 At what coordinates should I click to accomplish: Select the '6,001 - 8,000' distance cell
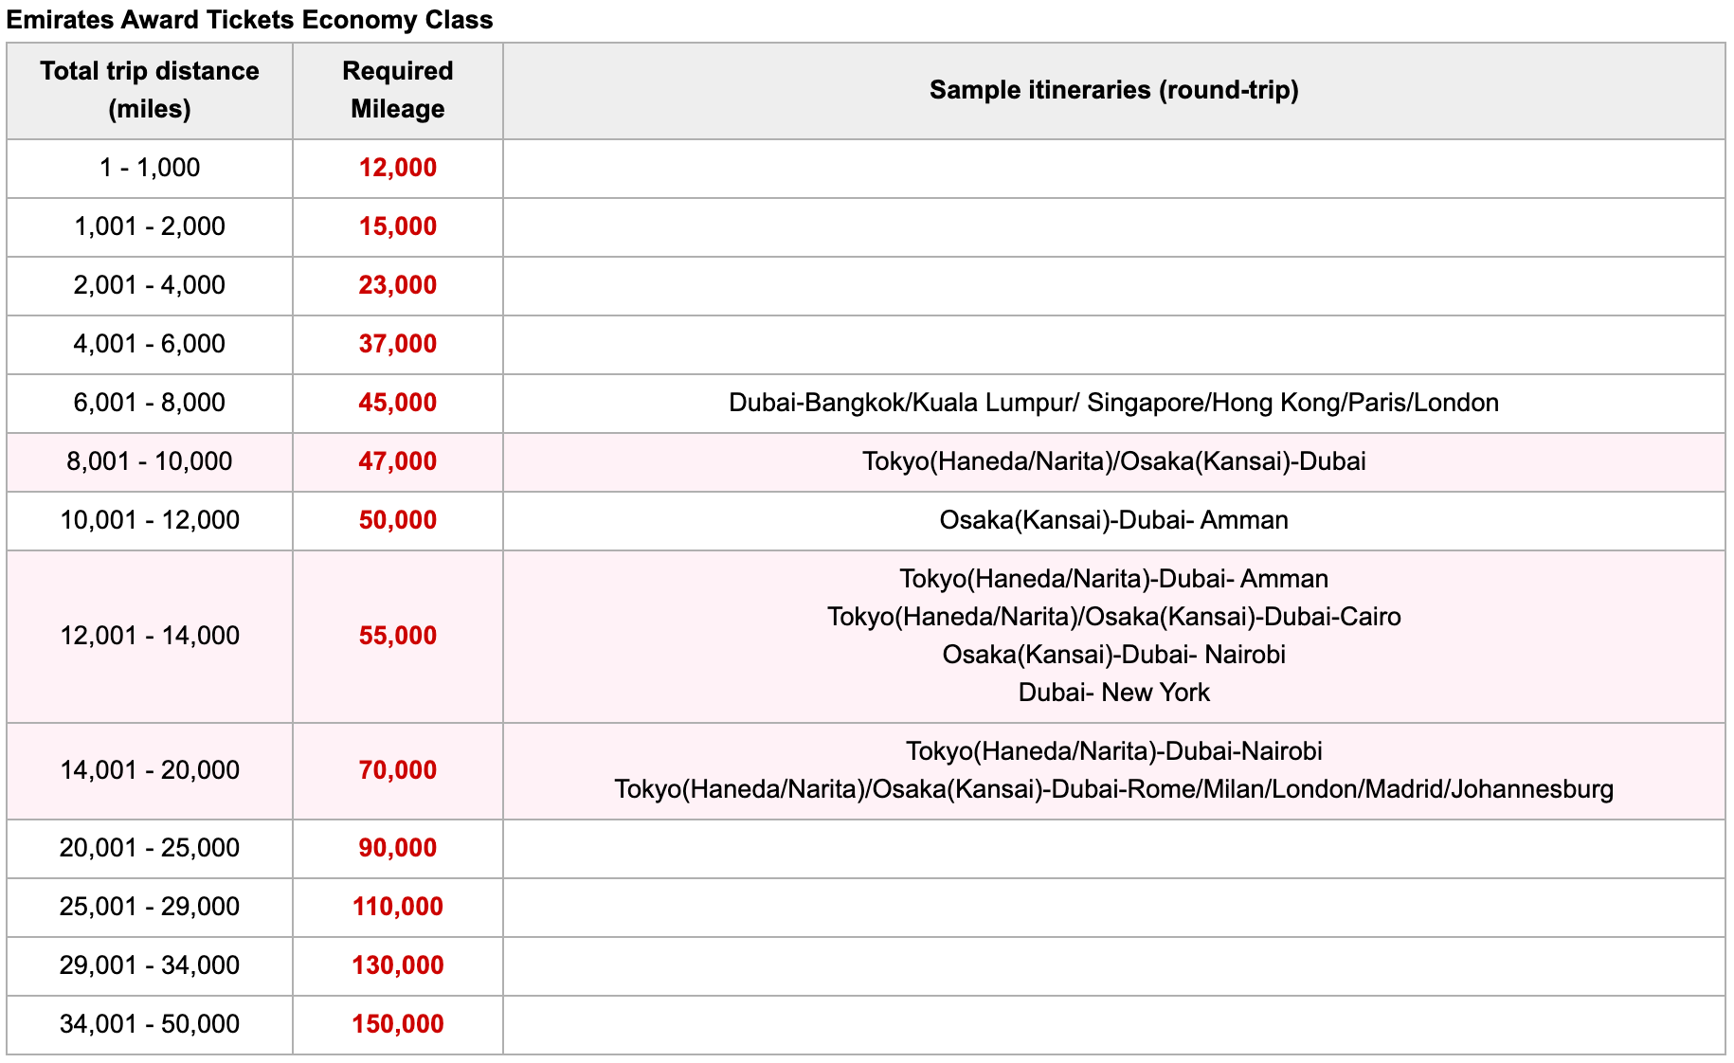pyautogui.click(x=150, y=403)
